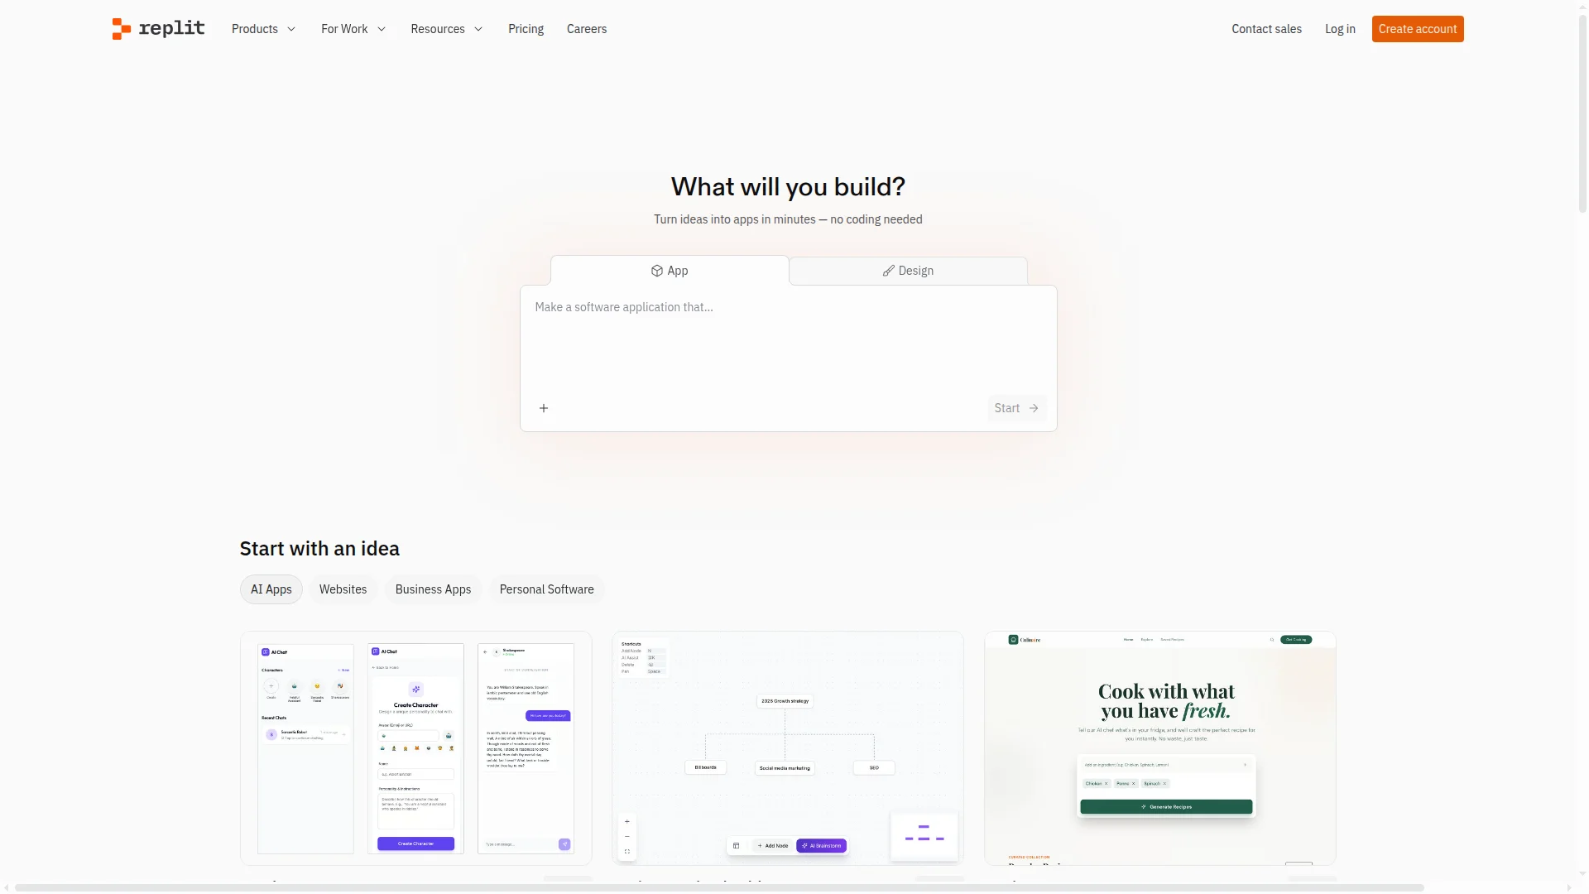
Task: Click the Log in link
Action: tap(1339, 28)
